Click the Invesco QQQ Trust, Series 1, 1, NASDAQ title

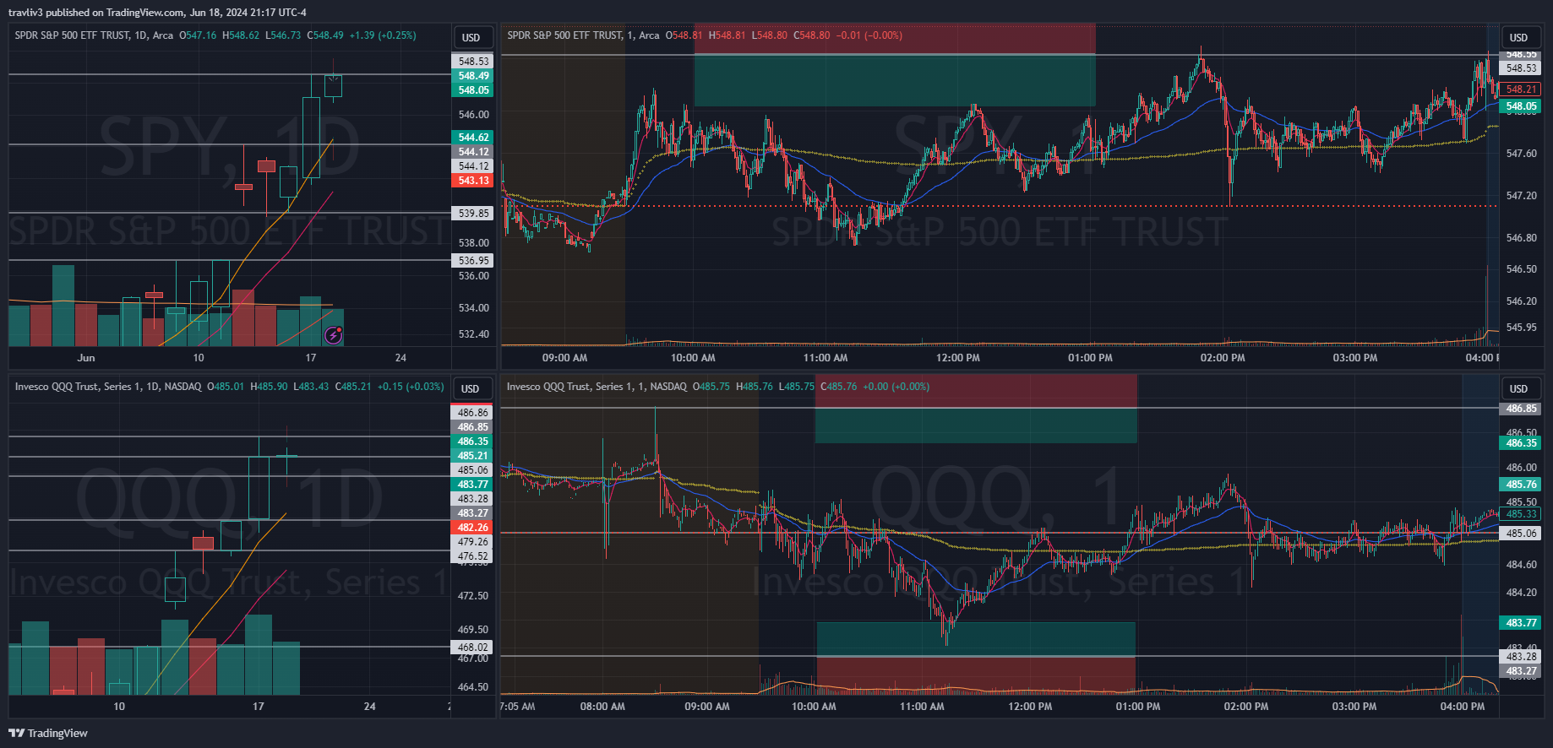[x=597, y=387]
